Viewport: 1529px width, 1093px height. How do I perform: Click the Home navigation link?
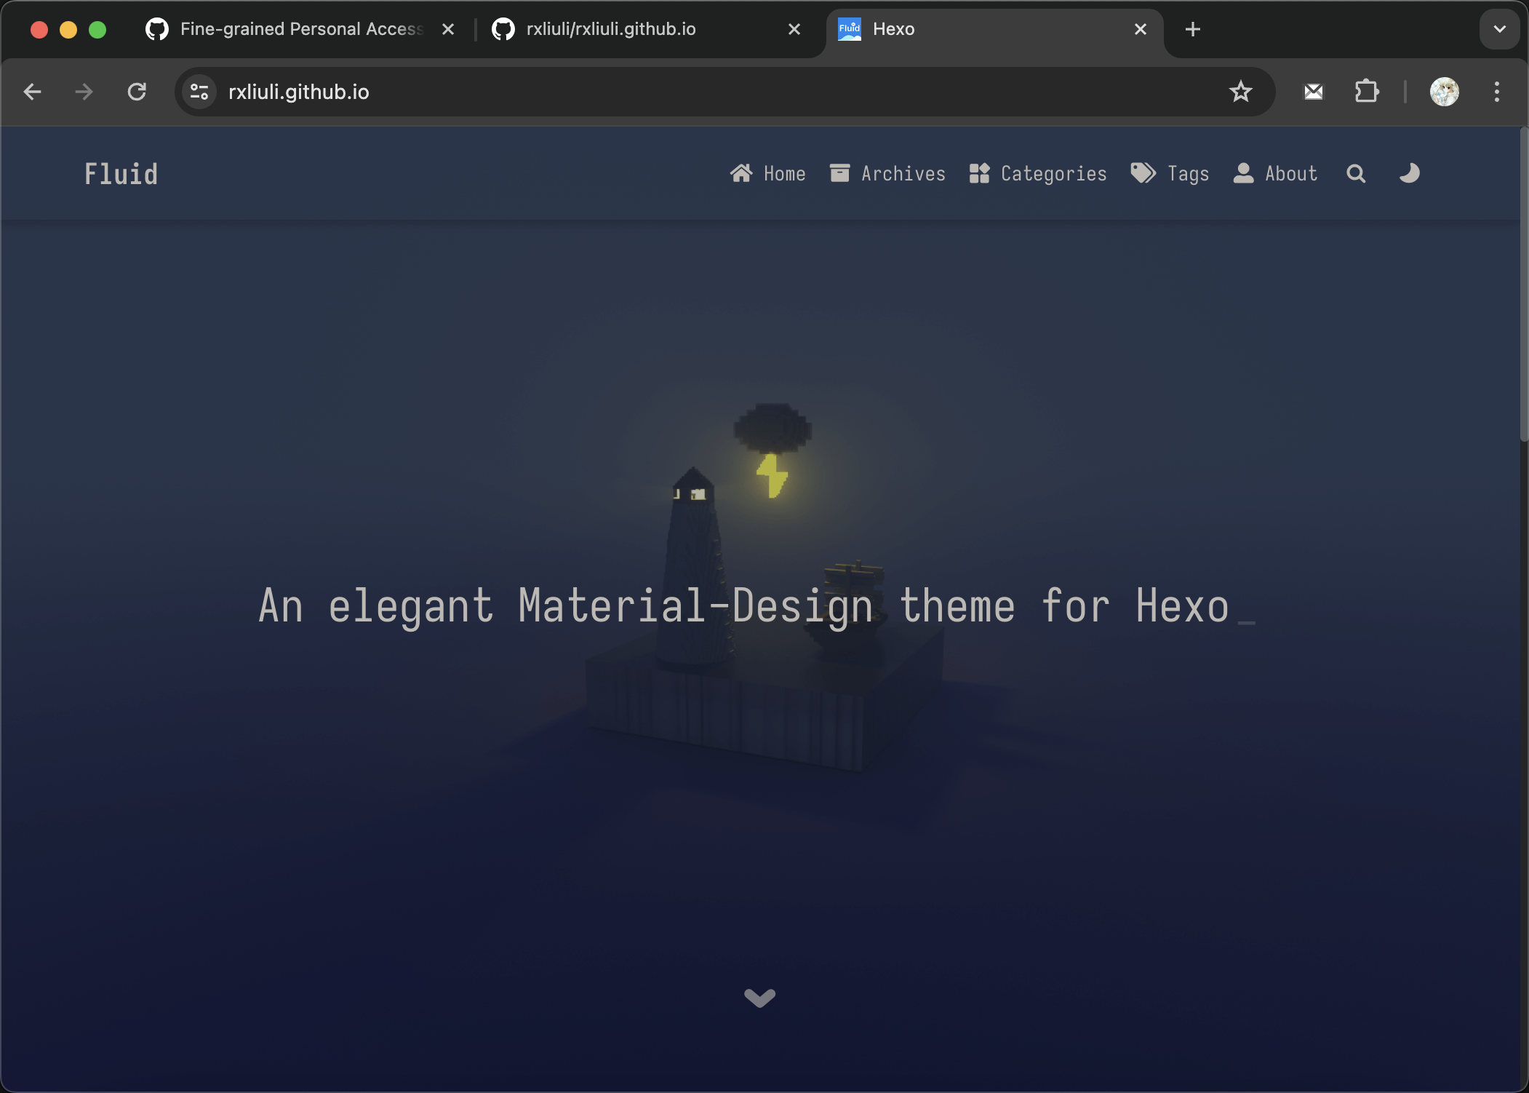click(x=767, y=174)
